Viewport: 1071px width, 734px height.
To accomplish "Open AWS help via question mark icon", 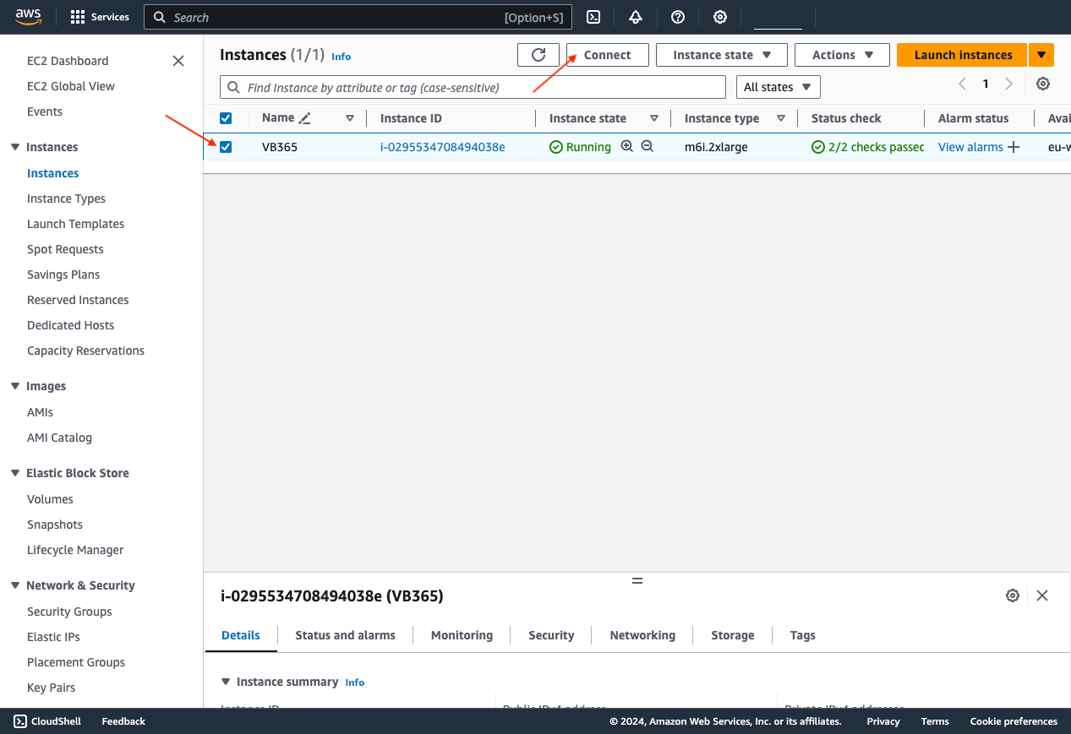I will (x=677, y=17).
